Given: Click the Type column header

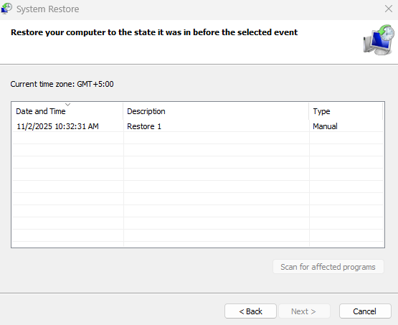Looking at the screenshot, I should point(346,111).
